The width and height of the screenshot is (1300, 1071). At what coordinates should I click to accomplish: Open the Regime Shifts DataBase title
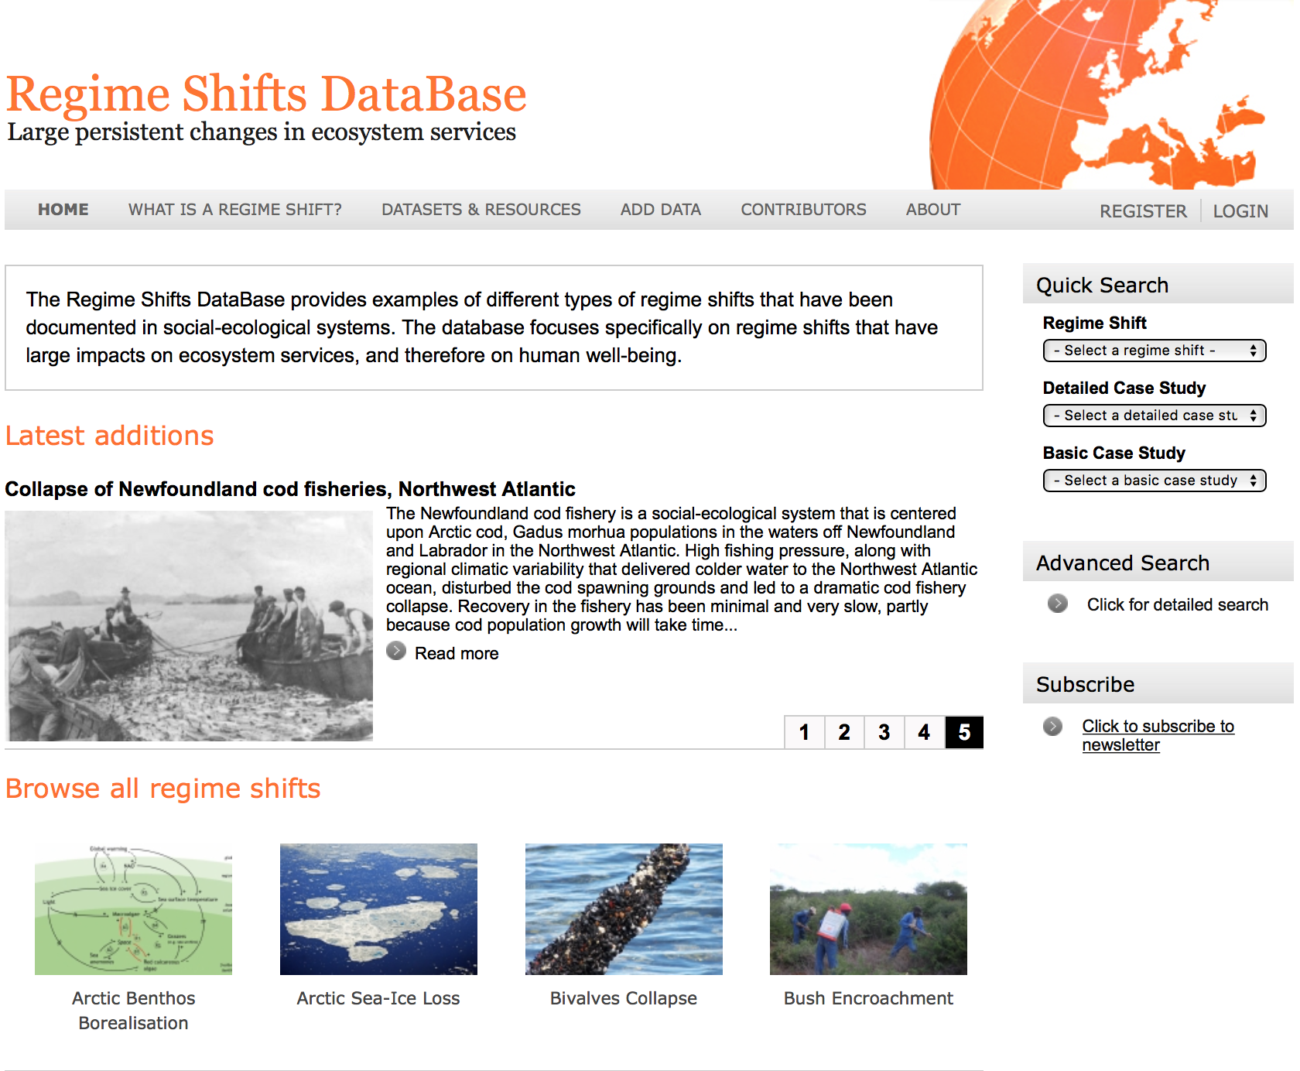(x=266, y=94)
